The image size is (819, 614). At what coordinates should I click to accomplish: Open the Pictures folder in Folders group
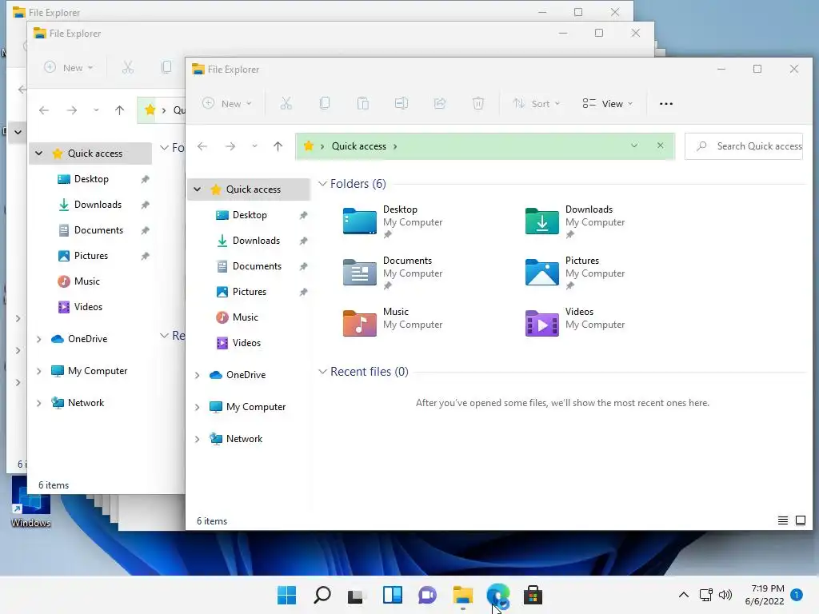(541, 272)
